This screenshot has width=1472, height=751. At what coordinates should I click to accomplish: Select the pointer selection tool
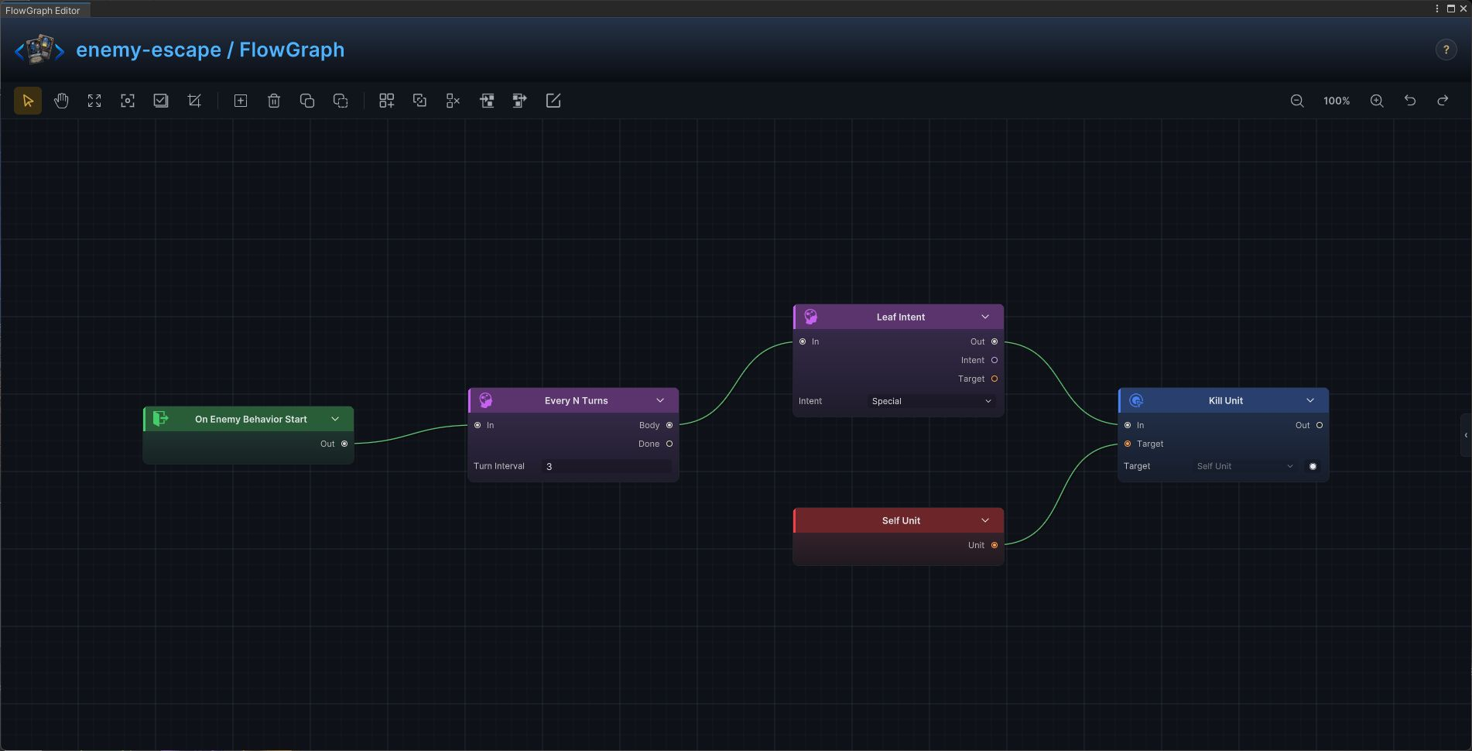point(28,101)
